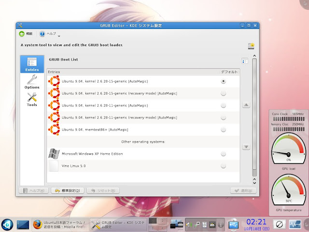The height and width of the screenshot is (232, 309).
Task: Open the Entries section in sidebar
Action: point(32,64)
